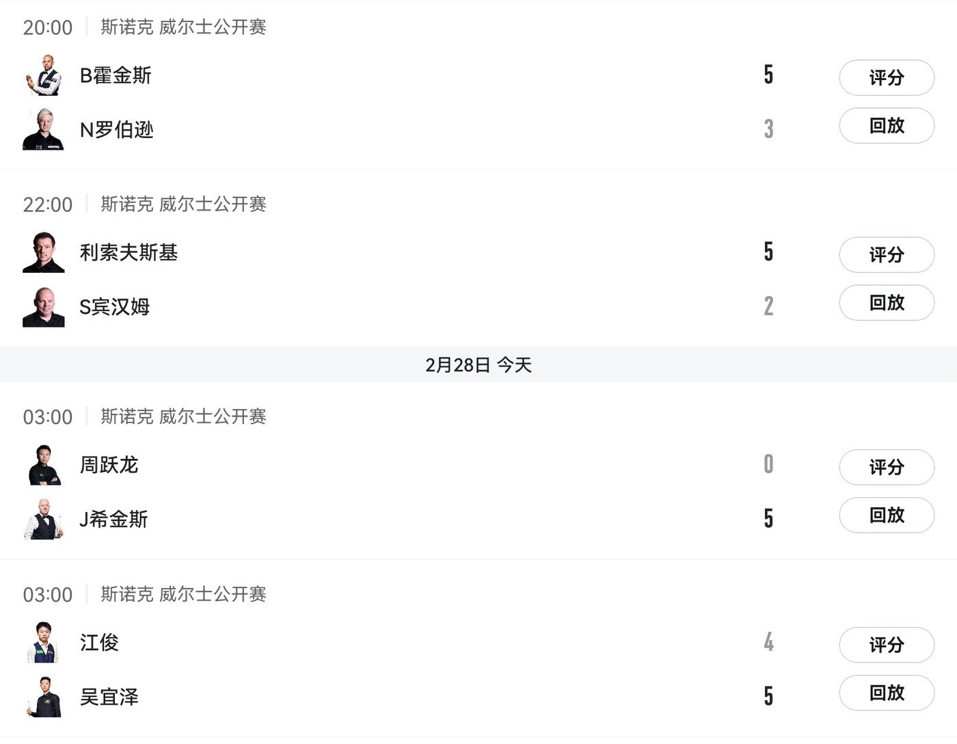Select the 2月28日 今天 date divider

click(478, 365)
